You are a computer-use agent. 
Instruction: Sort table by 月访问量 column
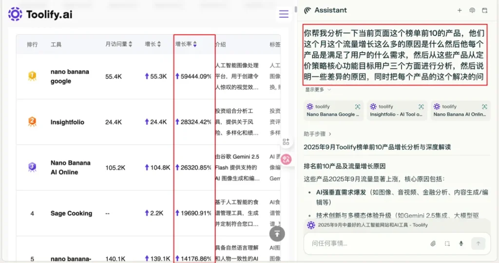pyautogui.click(x=119, y=44)
